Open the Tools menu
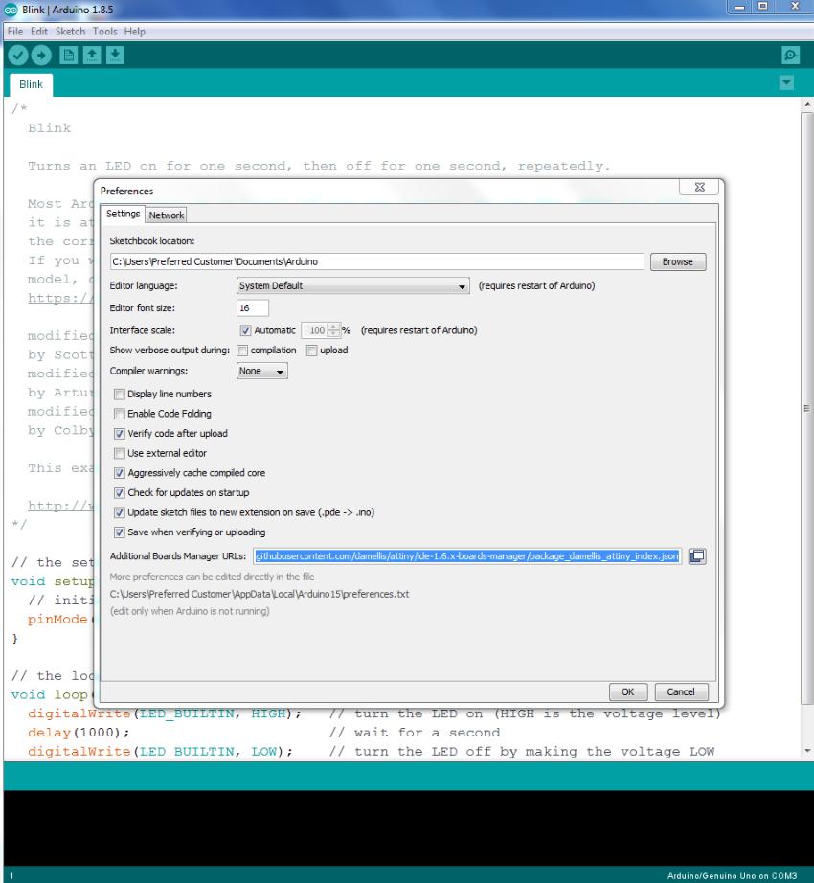Screen dimensions: 814x883 [x=104, y=32]
